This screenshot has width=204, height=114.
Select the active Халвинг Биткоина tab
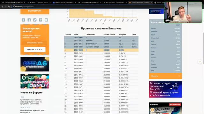[x=141, y=3]
